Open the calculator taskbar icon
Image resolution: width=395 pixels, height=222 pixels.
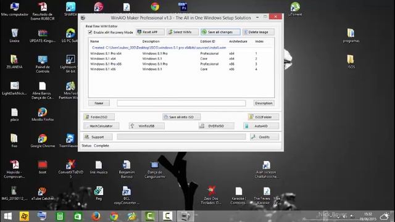pyautogui.click(x=60, y=216)
